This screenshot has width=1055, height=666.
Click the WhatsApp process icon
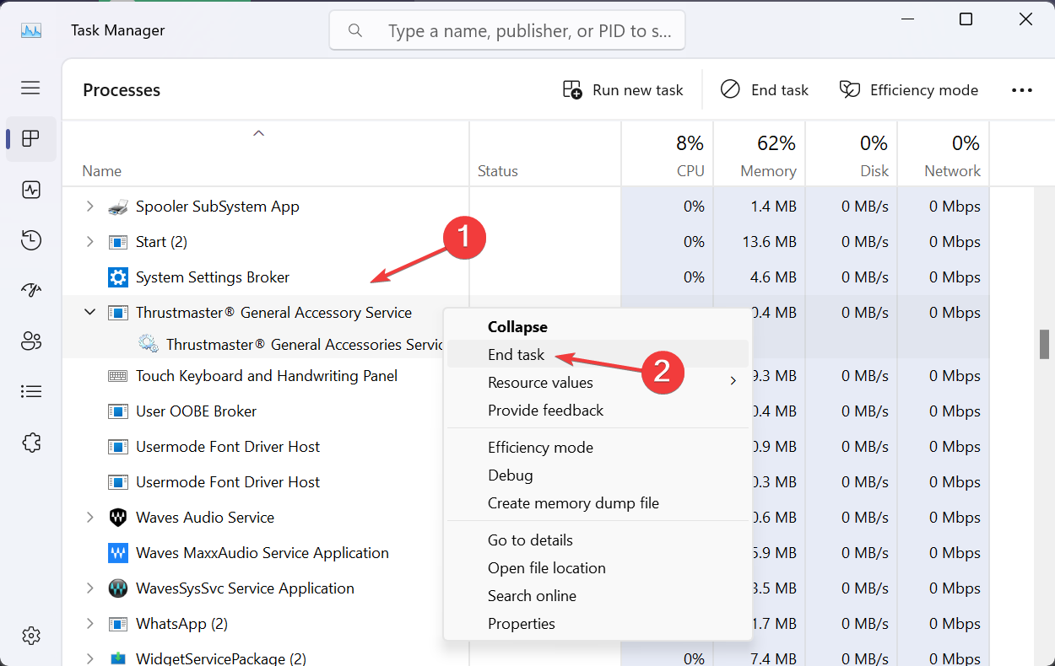(118, 624)
